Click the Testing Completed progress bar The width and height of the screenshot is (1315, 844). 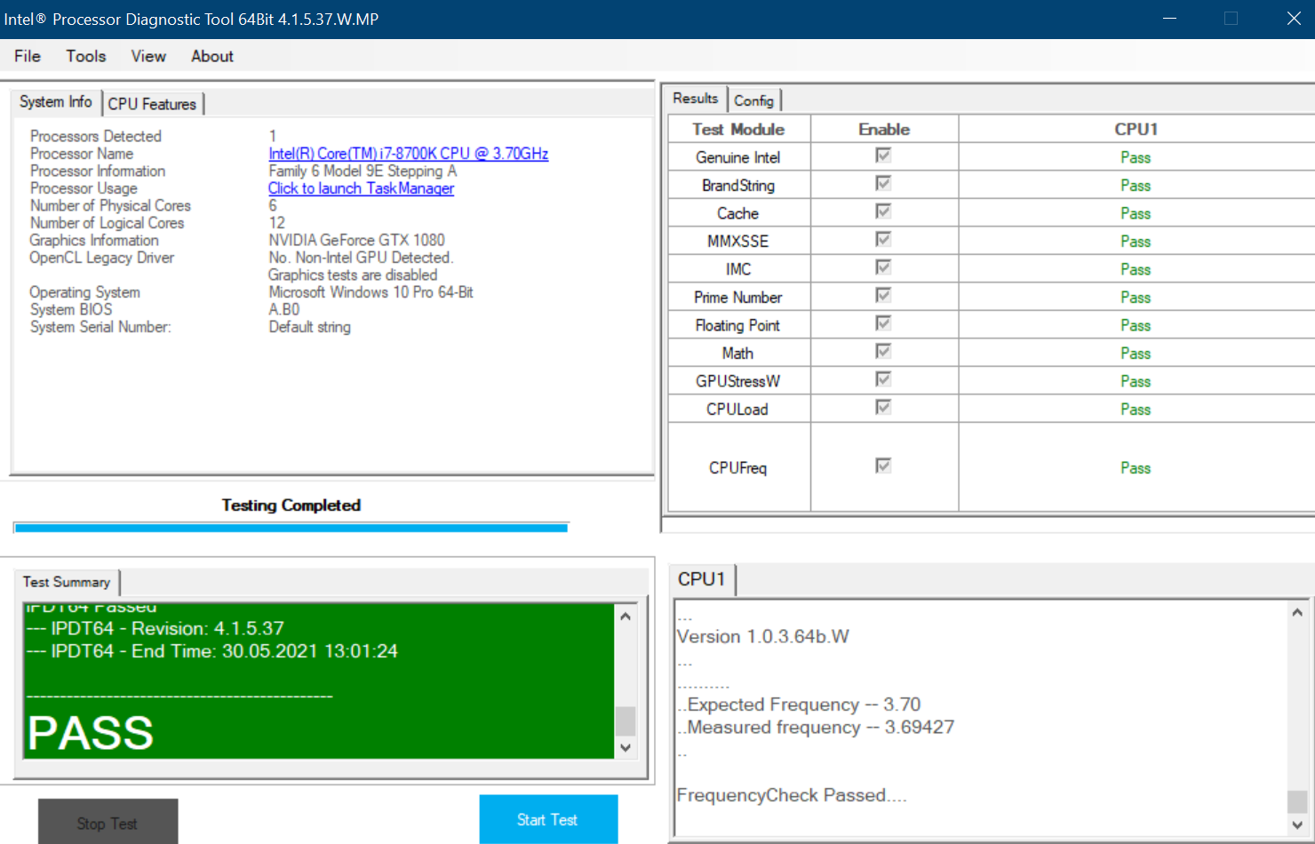(x=291, y=528)
